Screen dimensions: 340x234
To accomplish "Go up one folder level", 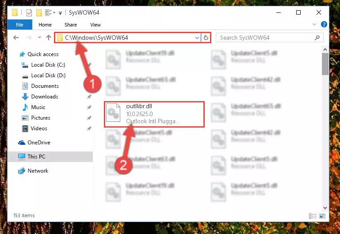I will pyautogui.click(x=49, y=38).
